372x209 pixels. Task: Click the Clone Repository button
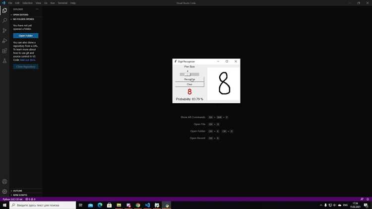coord(26,67)
